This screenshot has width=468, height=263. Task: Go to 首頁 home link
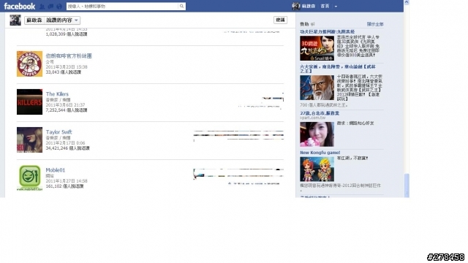tap(325, 7)
